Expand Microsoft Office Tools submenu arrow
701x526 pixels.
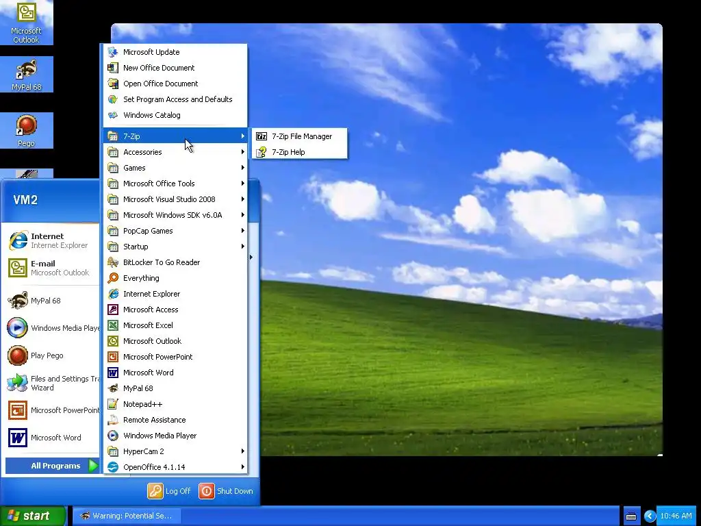click(243, 184)
